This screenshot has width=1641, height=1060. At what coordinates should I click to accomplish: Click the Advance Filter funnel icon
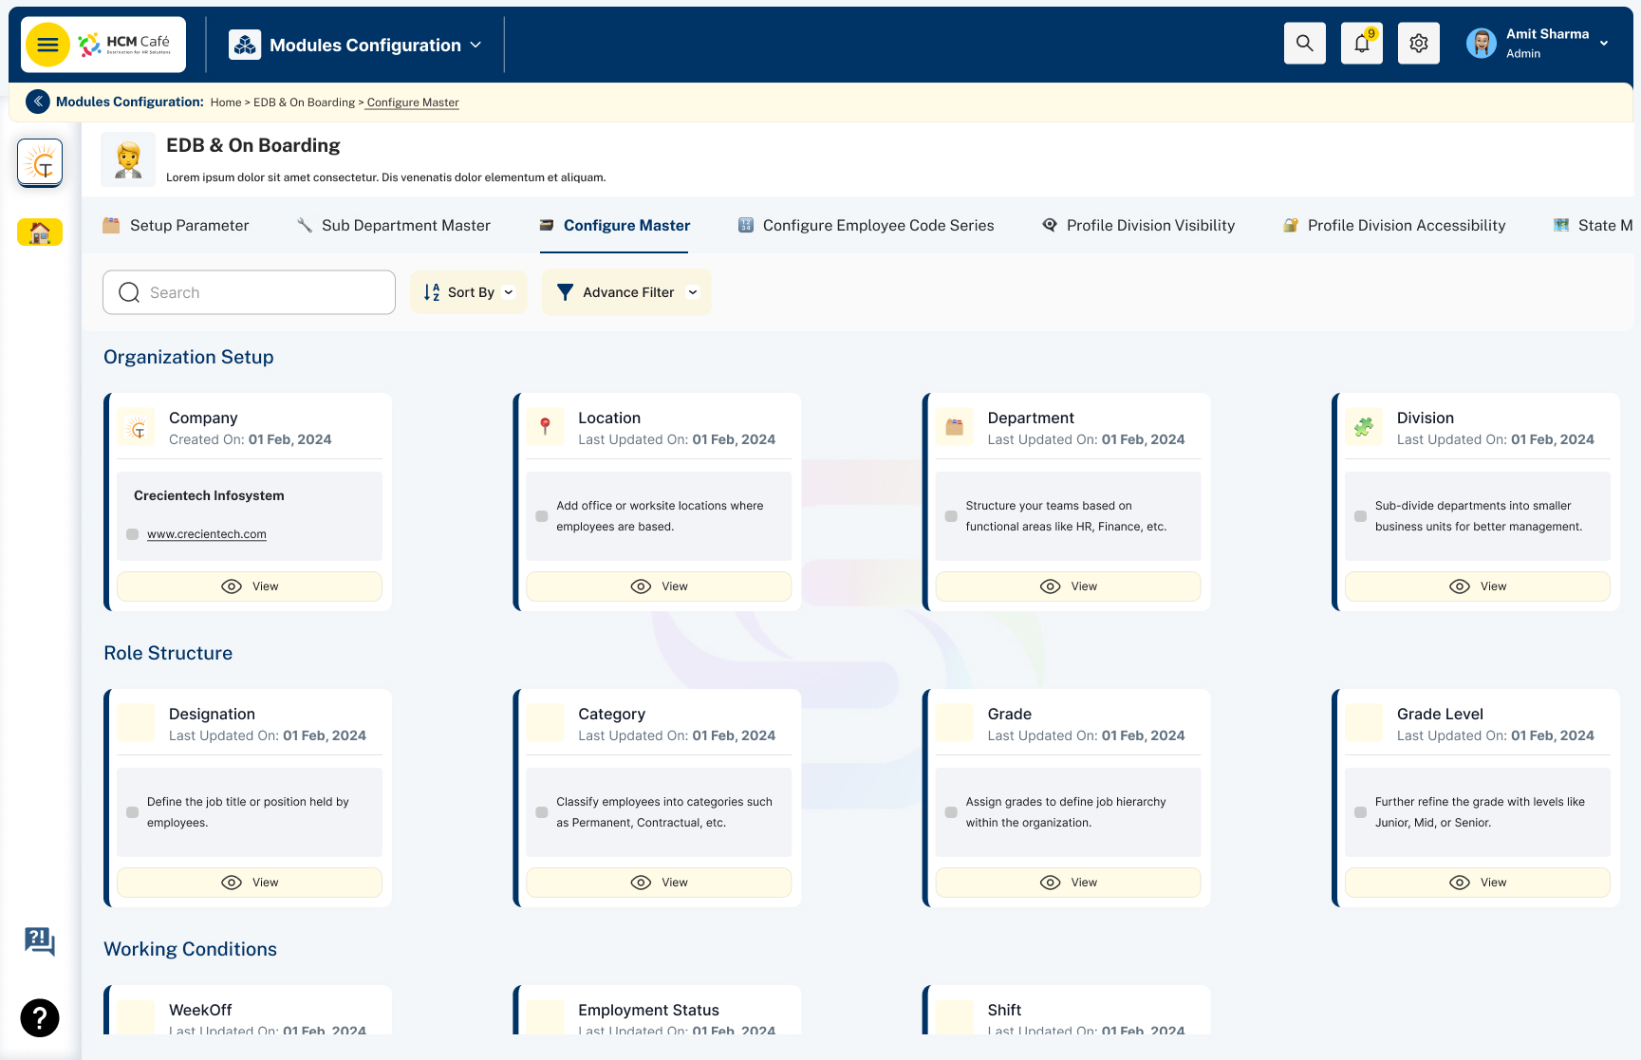pos(565,292)
